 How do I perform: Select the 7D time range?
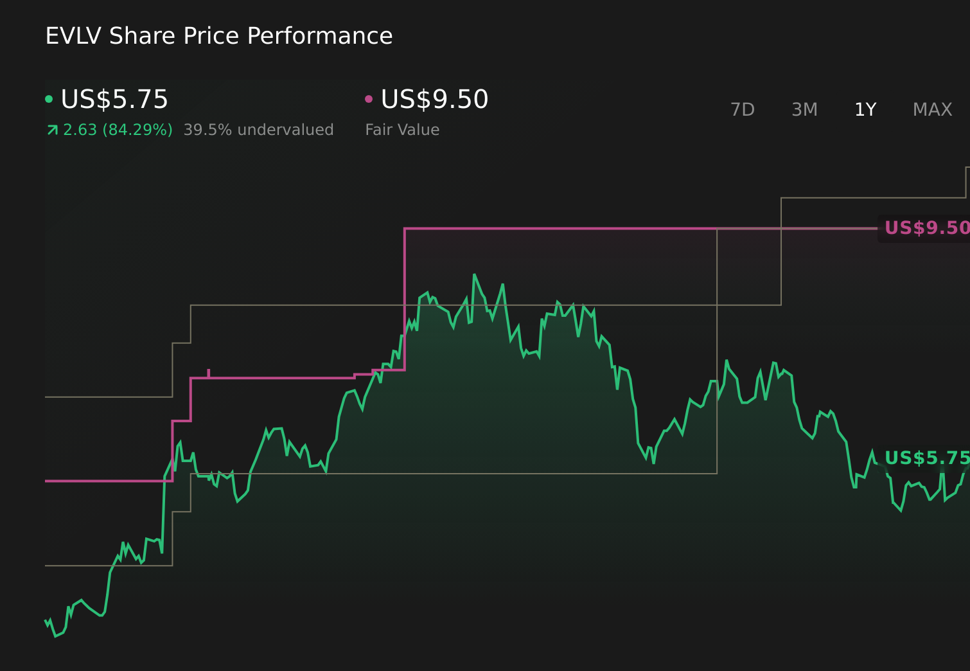(743, 109)
